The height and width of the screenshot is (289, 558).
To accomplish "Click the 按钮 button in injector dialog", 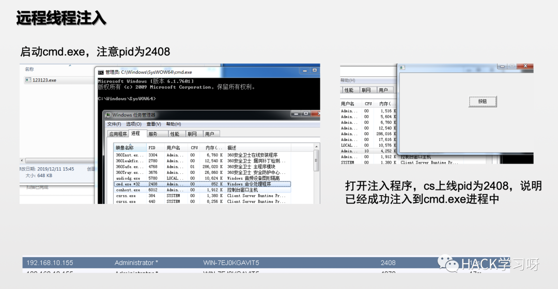I will click(482, 101).
